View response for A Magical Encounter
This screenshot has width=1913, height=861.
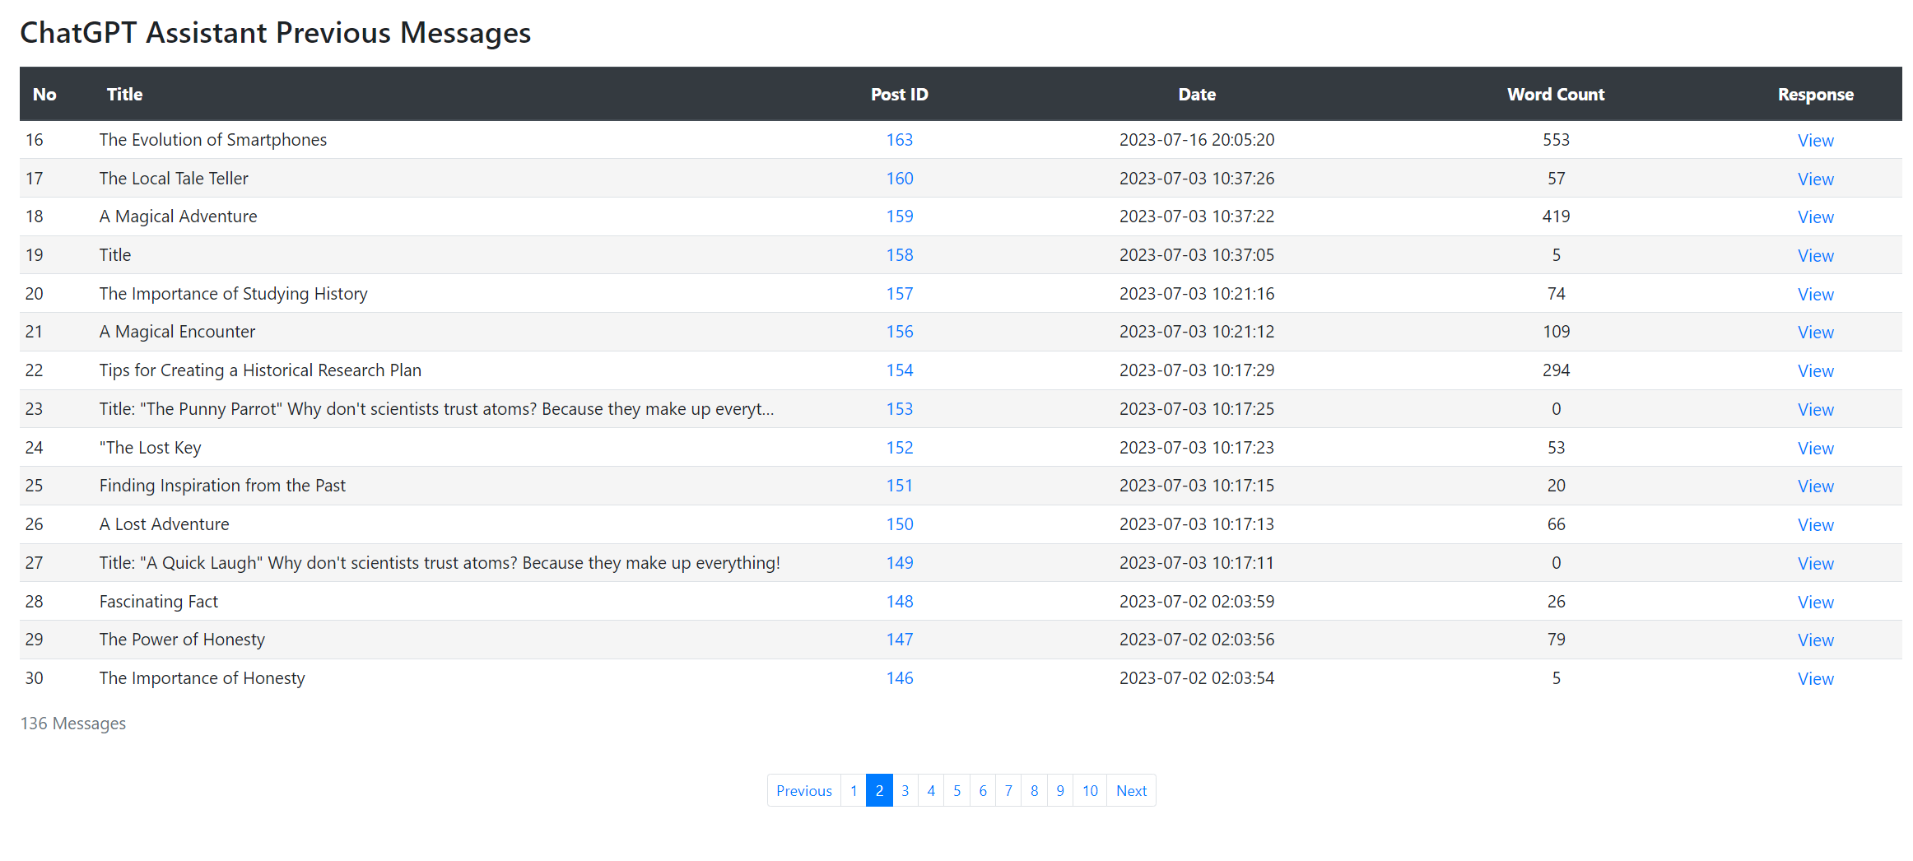(x=1815, y=333)
